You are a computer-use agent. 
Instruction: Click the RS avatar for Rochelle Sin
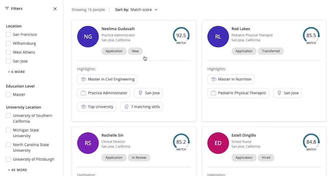[88, 143]
